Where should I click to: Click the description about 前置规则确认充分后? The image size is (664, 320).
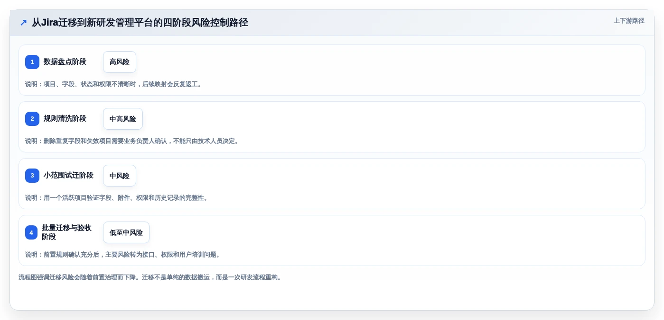coord(123,255)
